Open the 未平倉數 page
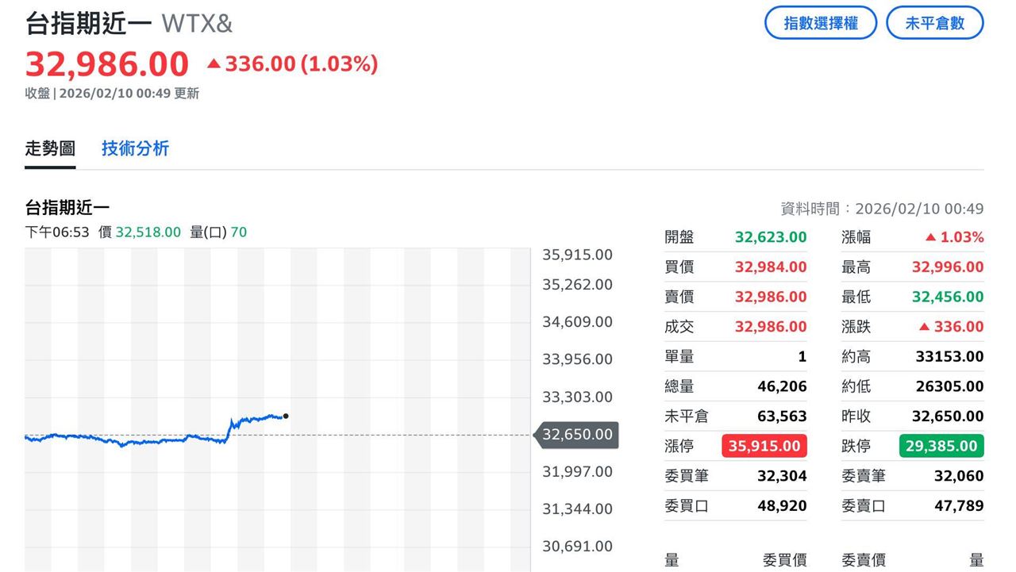Screen dimensions: 1016x572 (934, 23)
